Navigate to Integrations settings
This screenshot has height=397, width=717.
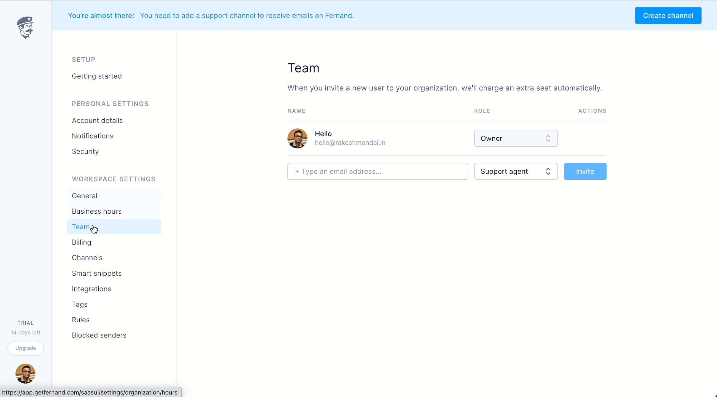coord(91,289)
